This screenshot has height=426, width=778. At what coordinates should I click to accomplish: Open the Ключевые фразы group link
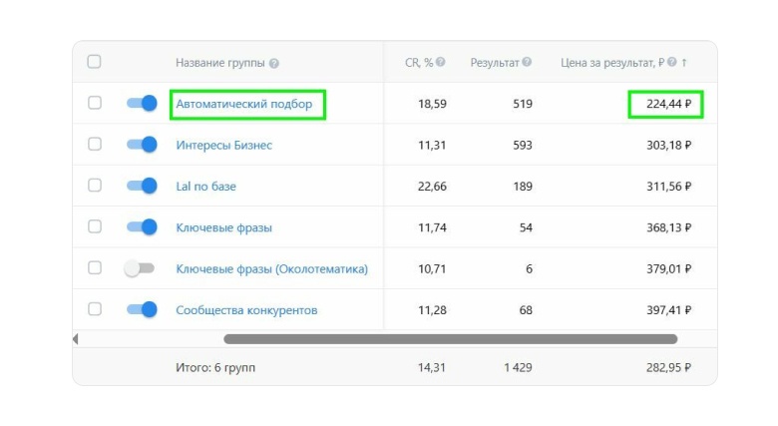[x=223, y=227]
